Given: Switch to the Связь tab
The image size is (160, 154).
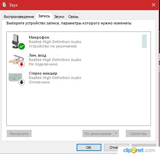Looking at the screenshot, I should [73, 17].
